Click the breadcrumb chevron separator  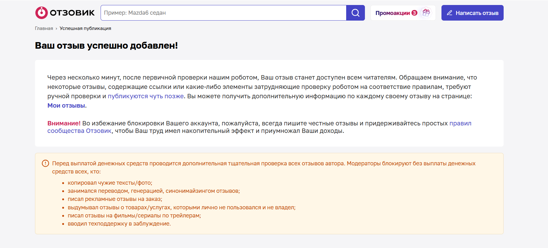[x=56, y=28]
